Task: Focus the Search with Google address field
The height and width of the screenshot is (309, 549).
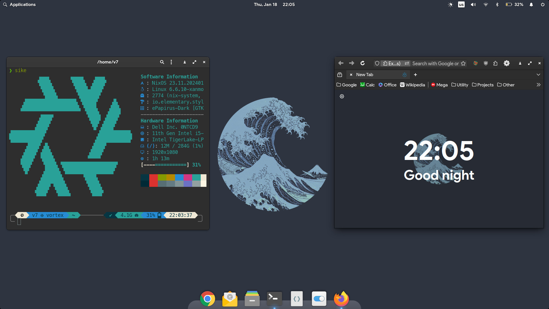Action: [435, 64]
